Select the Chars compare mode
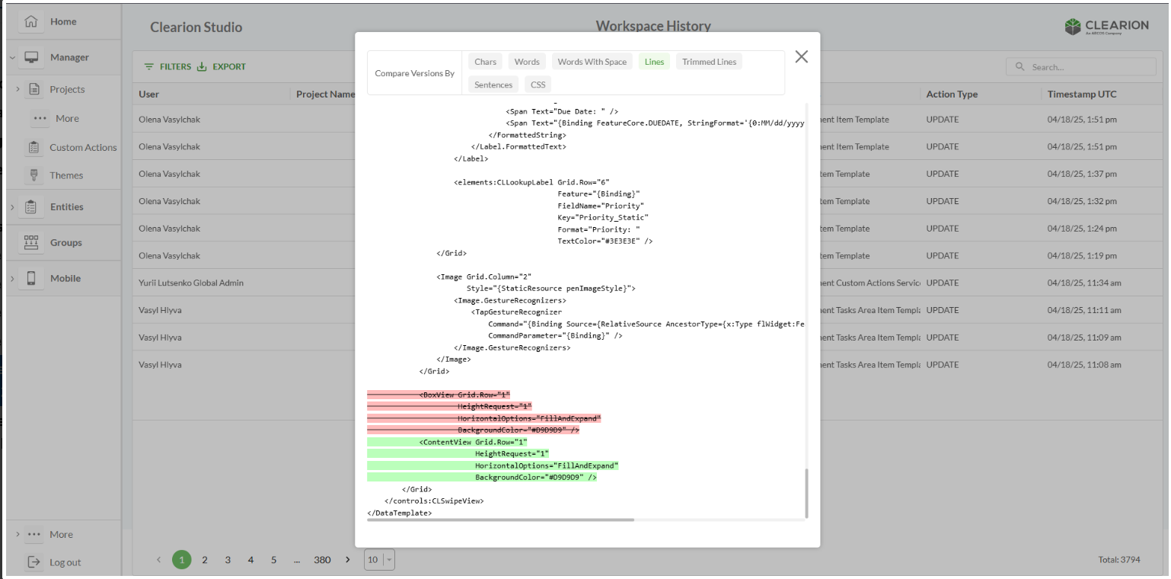 click(485, 62)
